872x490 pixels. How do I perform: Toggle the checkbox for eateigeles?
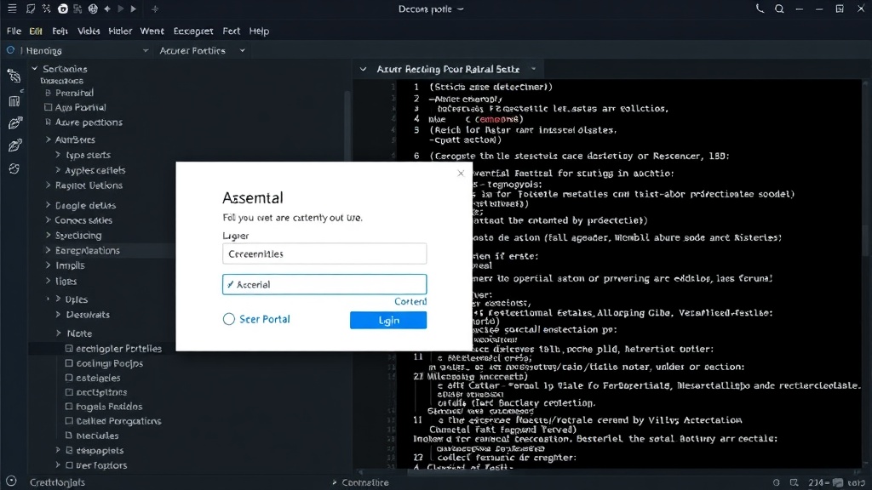[69, 377]
